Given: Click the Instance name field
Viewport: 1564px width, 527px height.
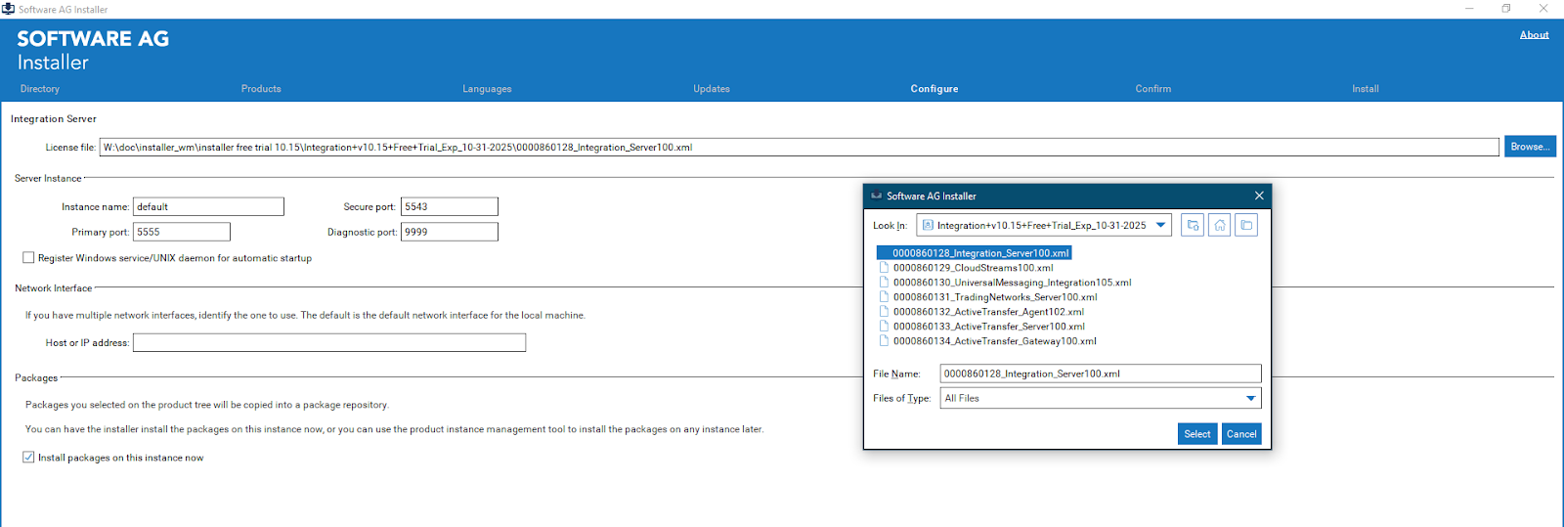Looking at the screenshot, I should [208, 206].
